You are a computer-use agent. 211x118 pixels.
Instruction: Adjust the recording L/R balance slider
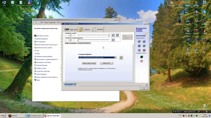[70, 35]
